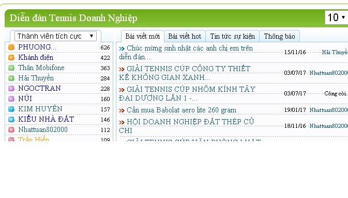Open post GIẢI TENNIS CÚP CÔNG TY THIẾT KẾ
348x198 pixels.
click(x=185, y=73)
